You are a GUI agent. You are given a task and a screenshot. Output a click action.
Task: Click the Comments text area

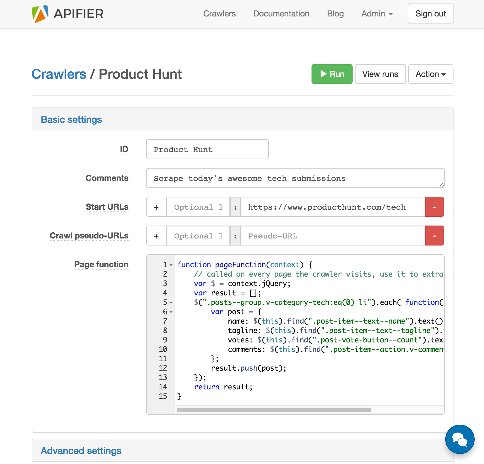(295, 178)
